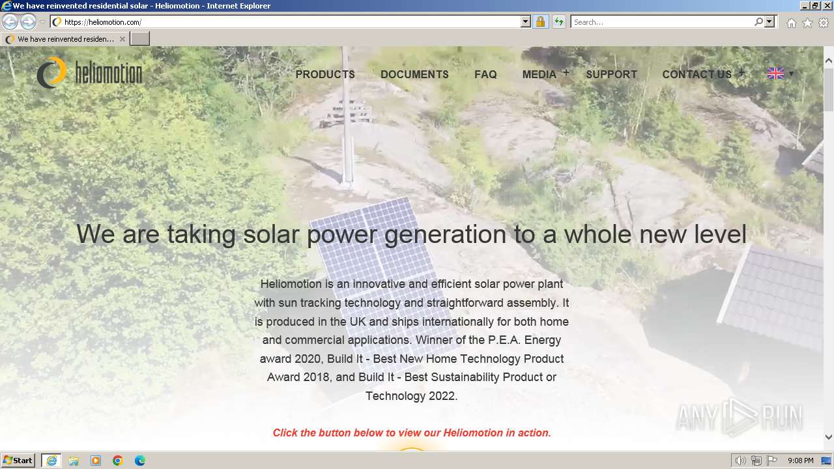This screenshot has width=834, height=469.
Task: Expand the CONTACT US plus sign
Action: (741, 73)
